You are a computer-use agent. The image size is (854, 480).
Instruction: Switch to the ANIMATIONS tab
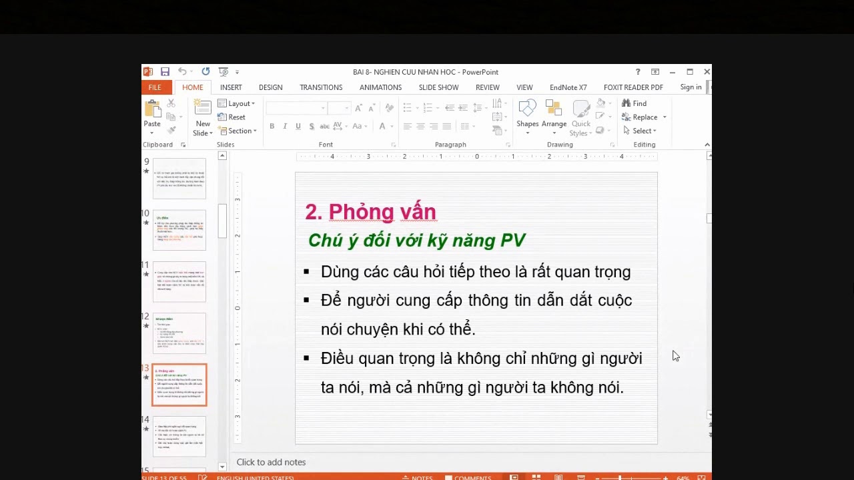coord(380,87)
